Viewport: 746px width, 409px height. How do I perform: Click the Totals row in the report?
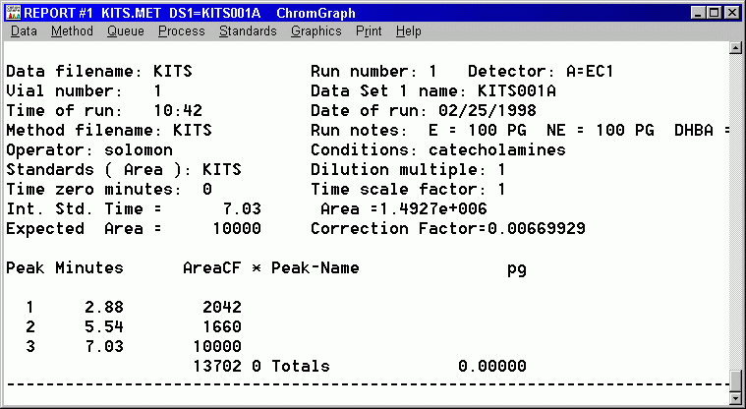pos(300,366)
